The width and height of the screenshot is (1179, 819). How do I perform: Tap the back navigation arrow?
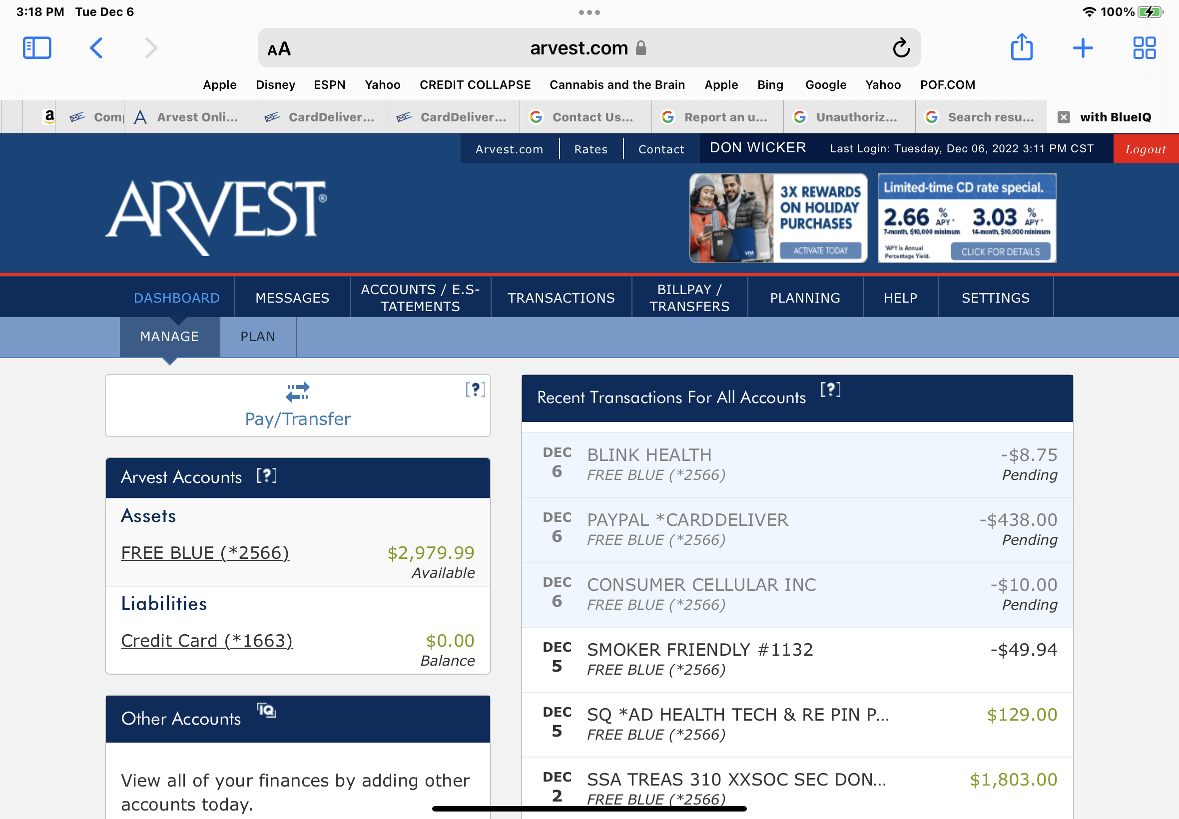pos(96,48)
